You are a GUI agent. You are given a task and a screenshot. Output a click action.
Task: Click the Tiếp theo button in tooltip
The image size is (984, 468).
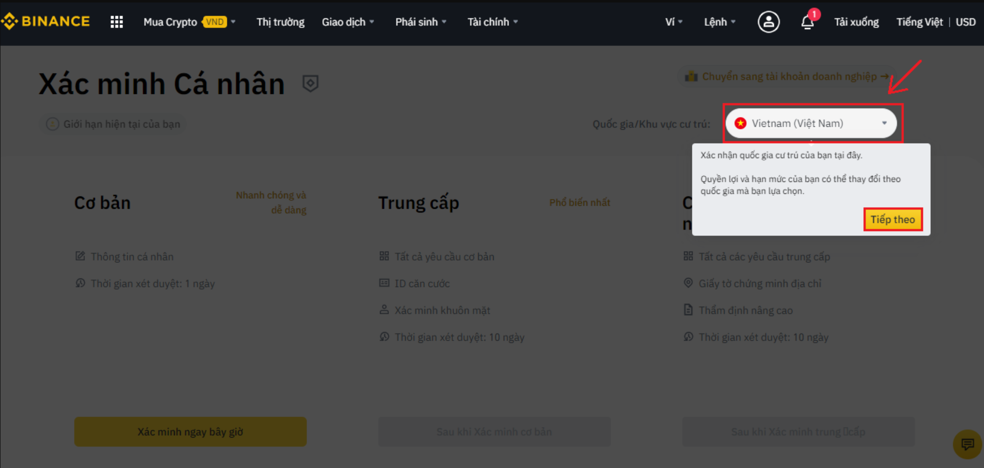(x=893, y=219)
